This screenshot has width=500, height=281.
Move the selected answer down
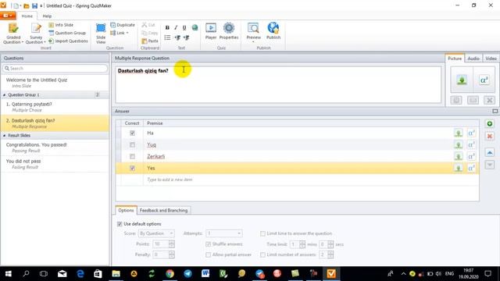pyautogui.click(x=490, y=165)
